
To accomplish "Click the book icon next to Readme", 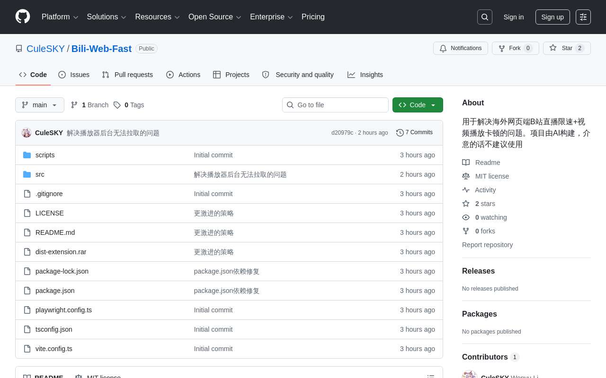I will pyautogui.click(x=466, y=163).
